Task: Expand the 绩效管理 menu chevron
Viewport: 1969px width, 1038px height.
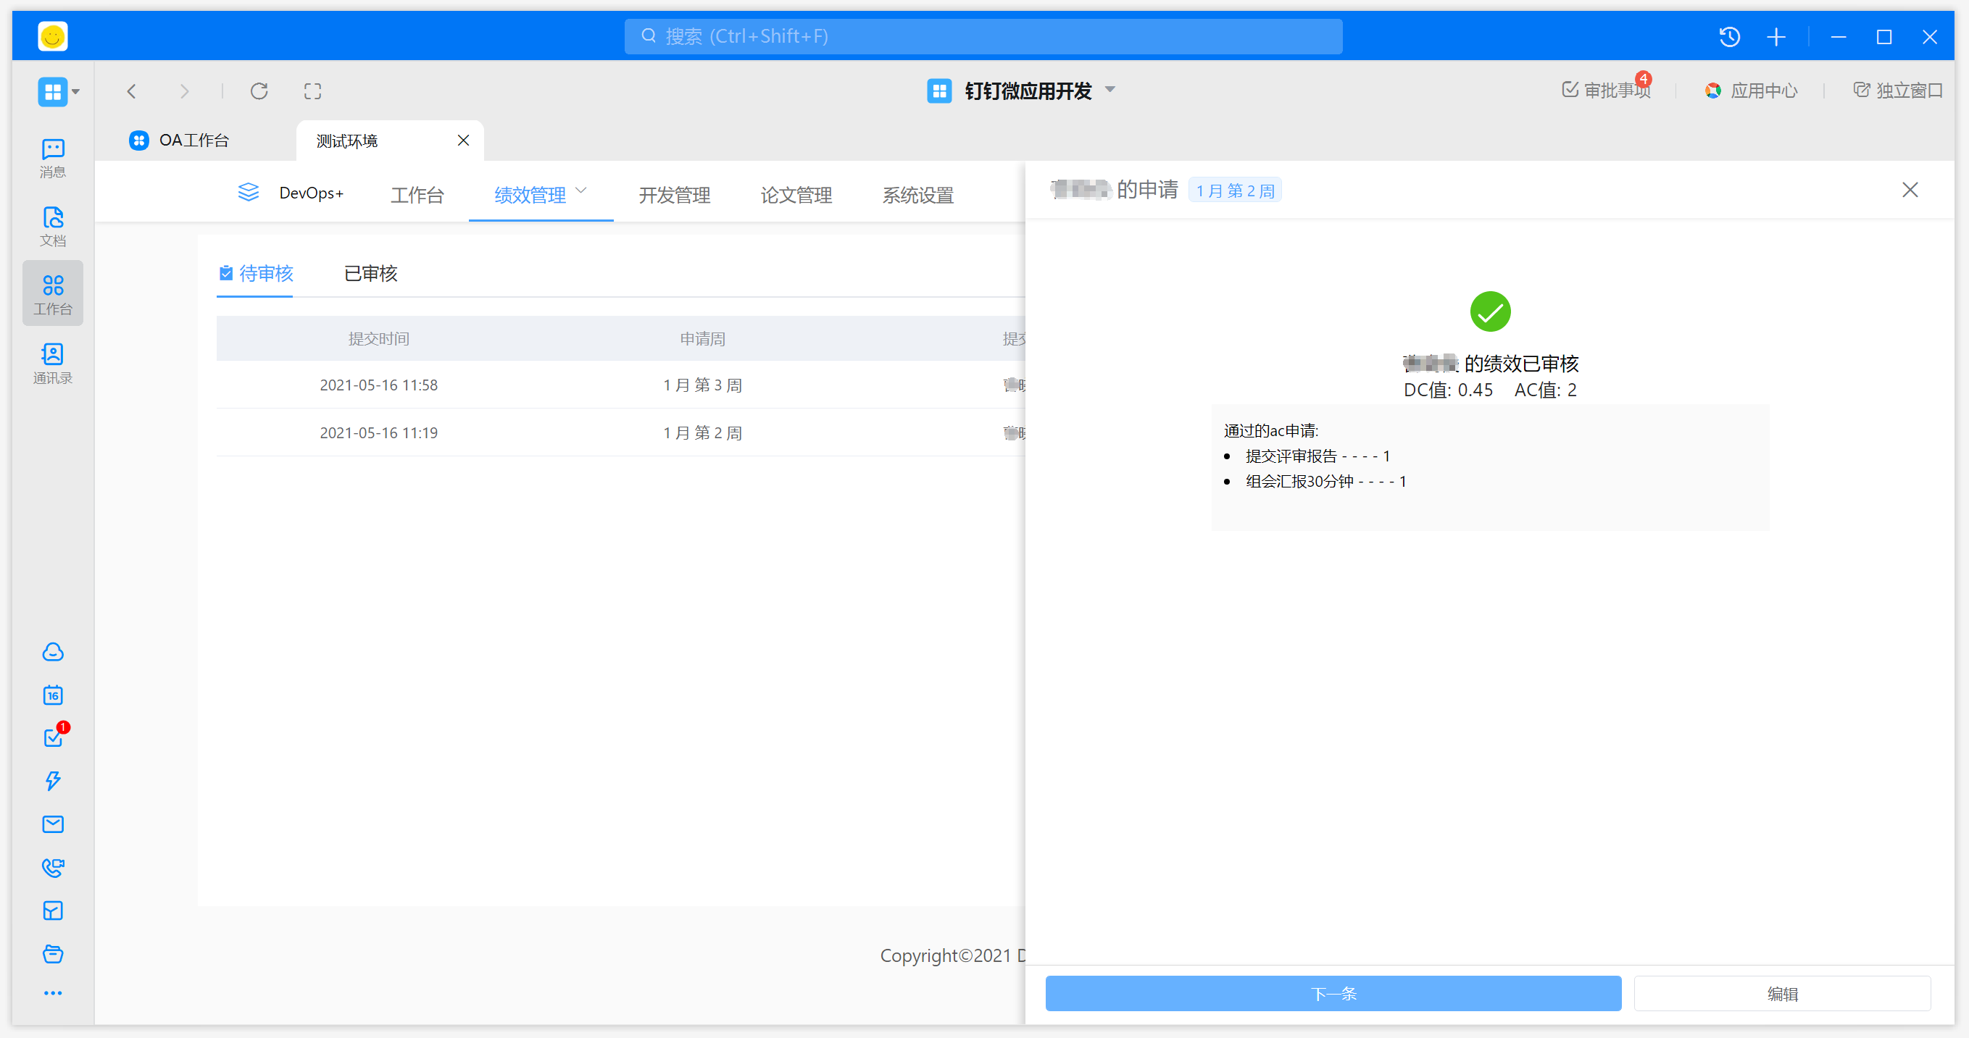Action: point(581,191)
